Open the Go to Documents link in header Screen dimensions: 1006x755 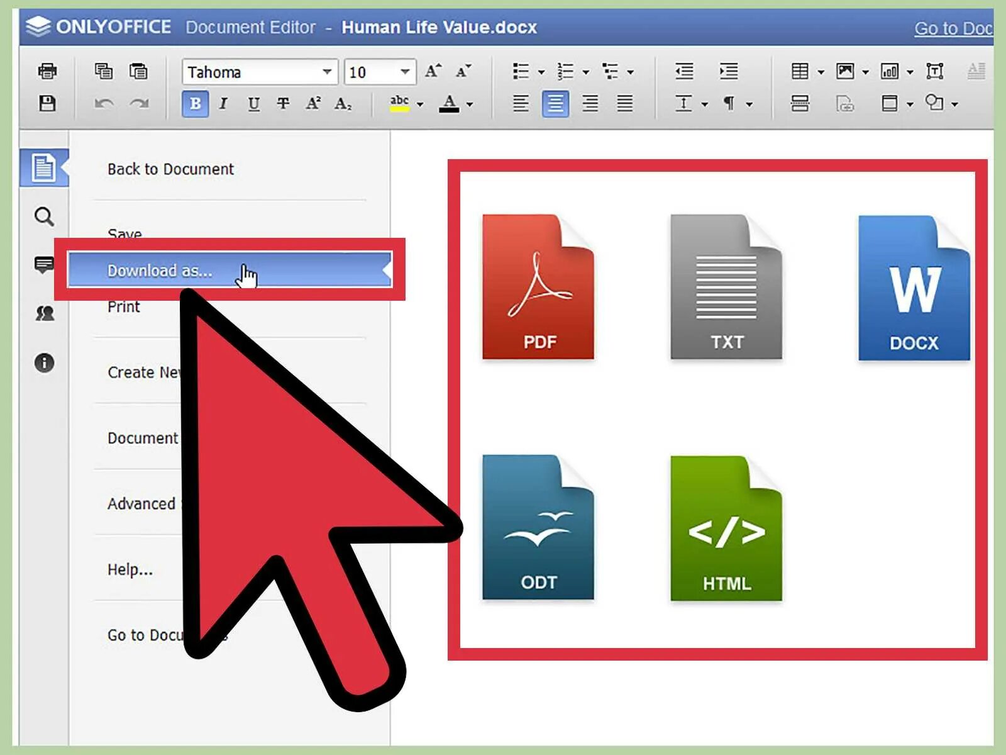[x=954, y=28]
